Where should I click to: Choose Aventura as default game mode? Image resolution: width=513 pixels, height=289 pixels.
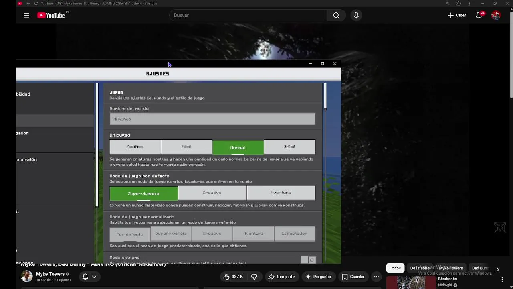click(281, 193)
